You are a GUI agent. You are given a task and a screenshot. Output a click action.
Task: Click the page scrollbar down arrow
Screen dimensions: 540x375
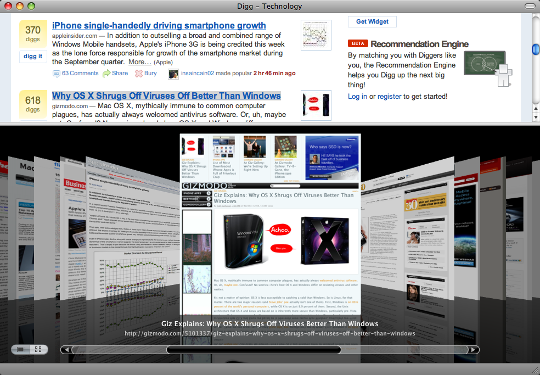pos(536,117)
